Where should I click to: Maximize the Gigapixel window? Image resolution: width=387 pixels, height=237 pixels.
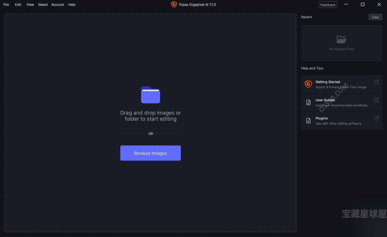[363, 5]
